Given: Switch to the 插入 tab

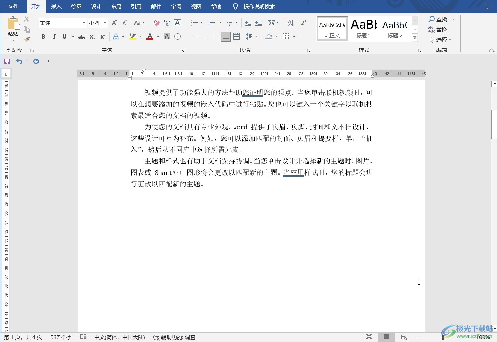Looking at the screenshot, I should (56, 6).
